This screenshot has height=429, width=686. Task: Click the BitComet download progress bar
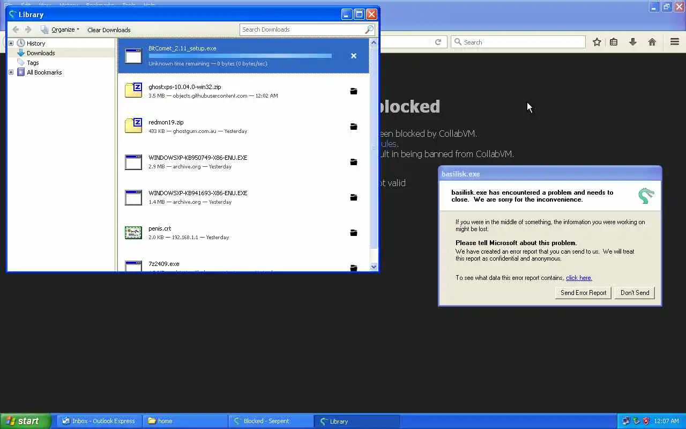(x=240, y=56)
